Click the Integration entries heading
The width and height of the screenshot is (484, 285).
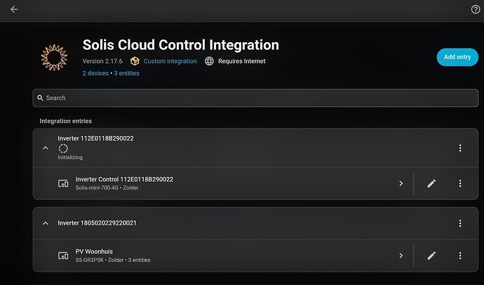point(66,121)
